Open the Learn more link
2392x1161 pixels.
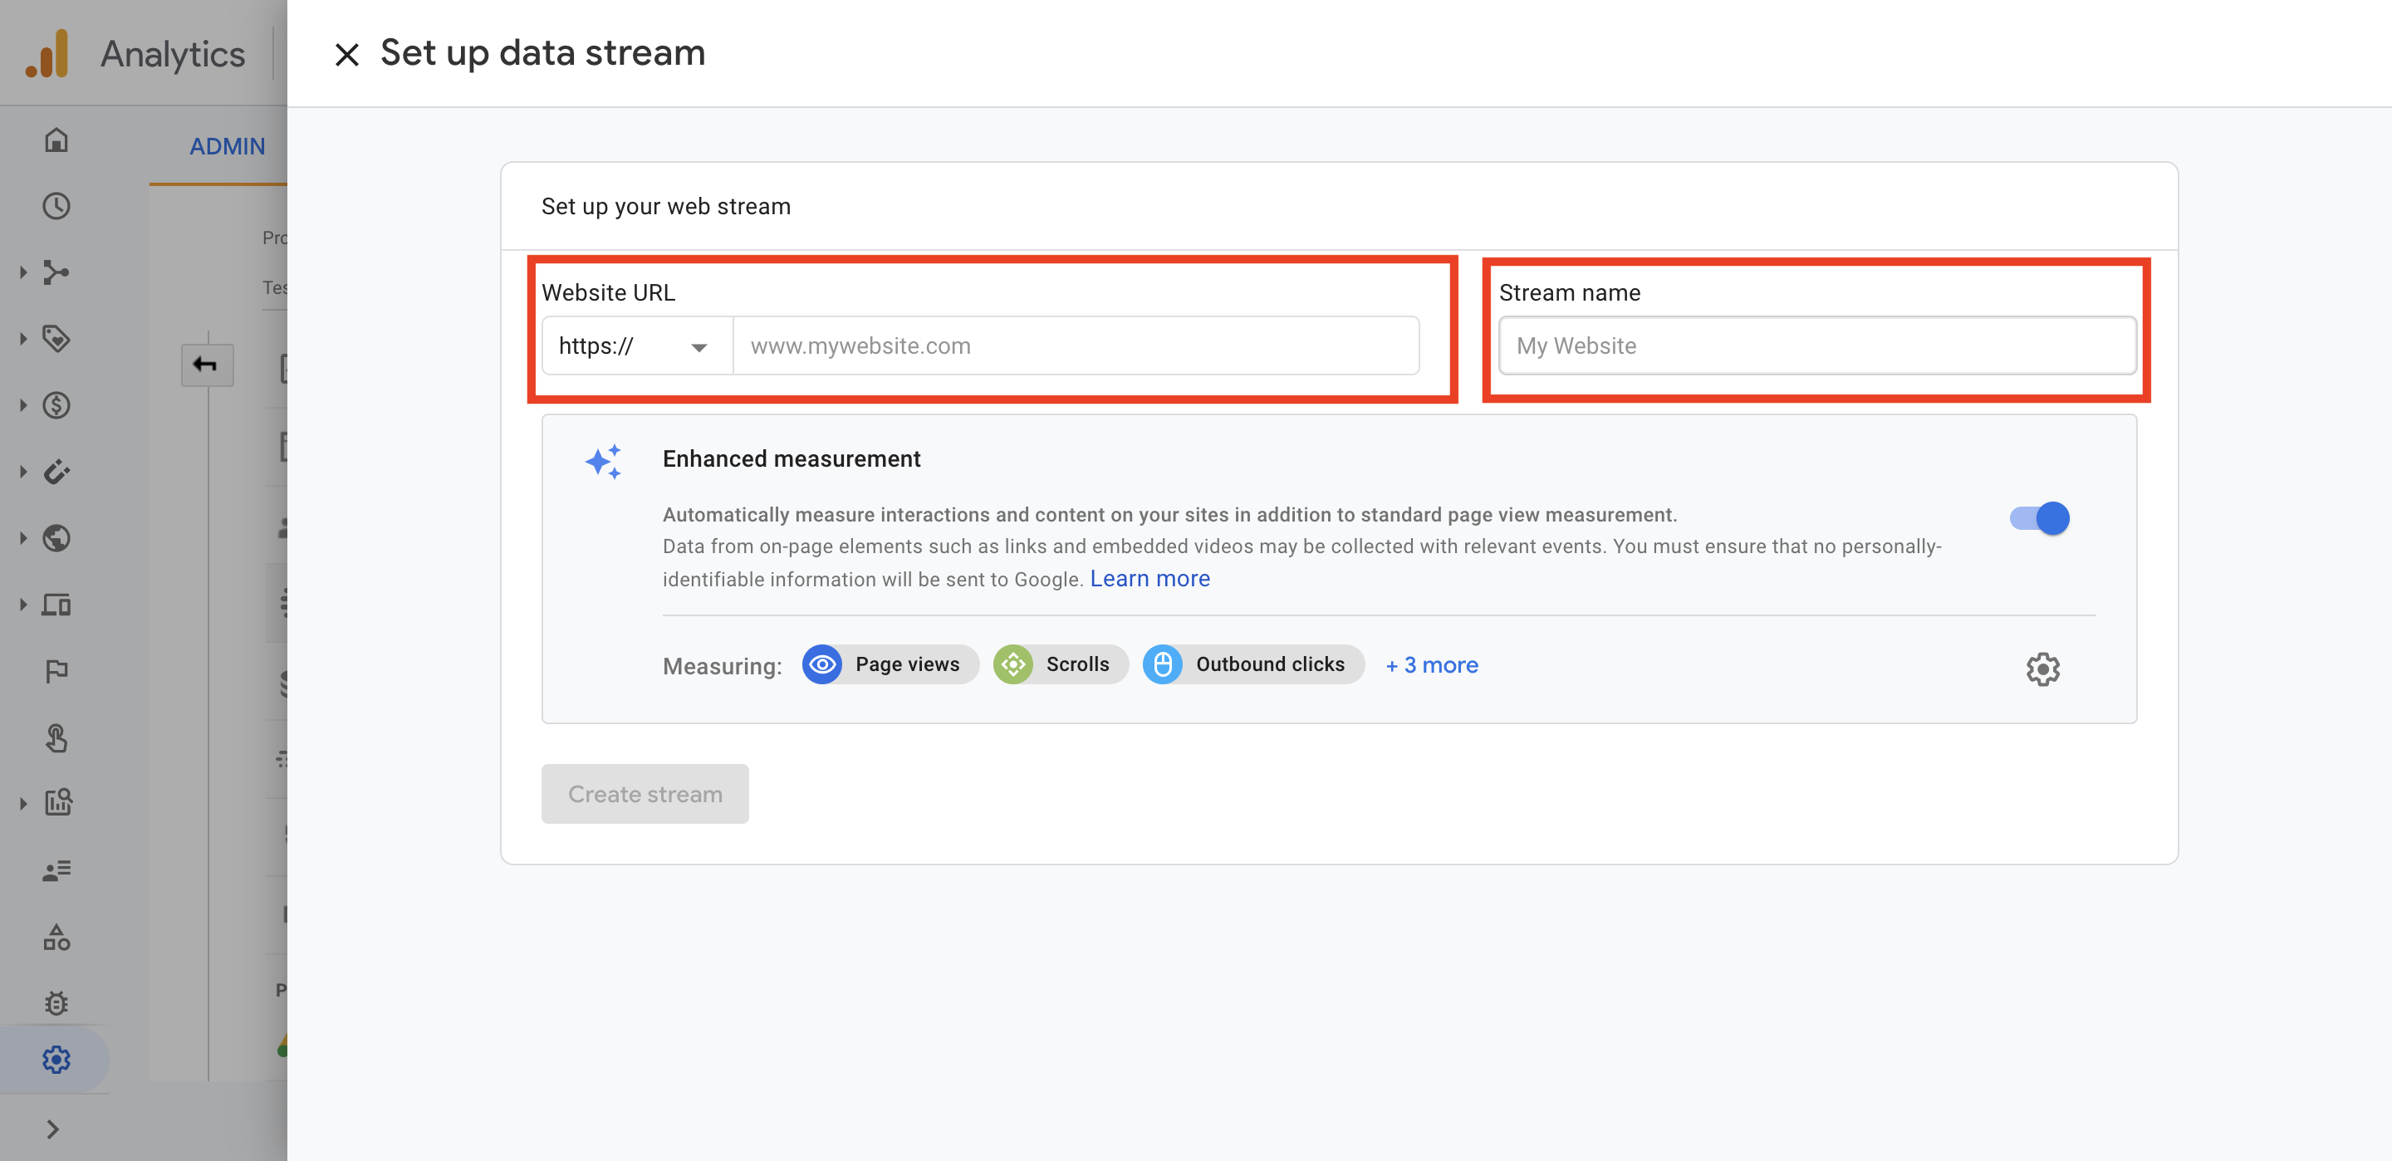1149,579
